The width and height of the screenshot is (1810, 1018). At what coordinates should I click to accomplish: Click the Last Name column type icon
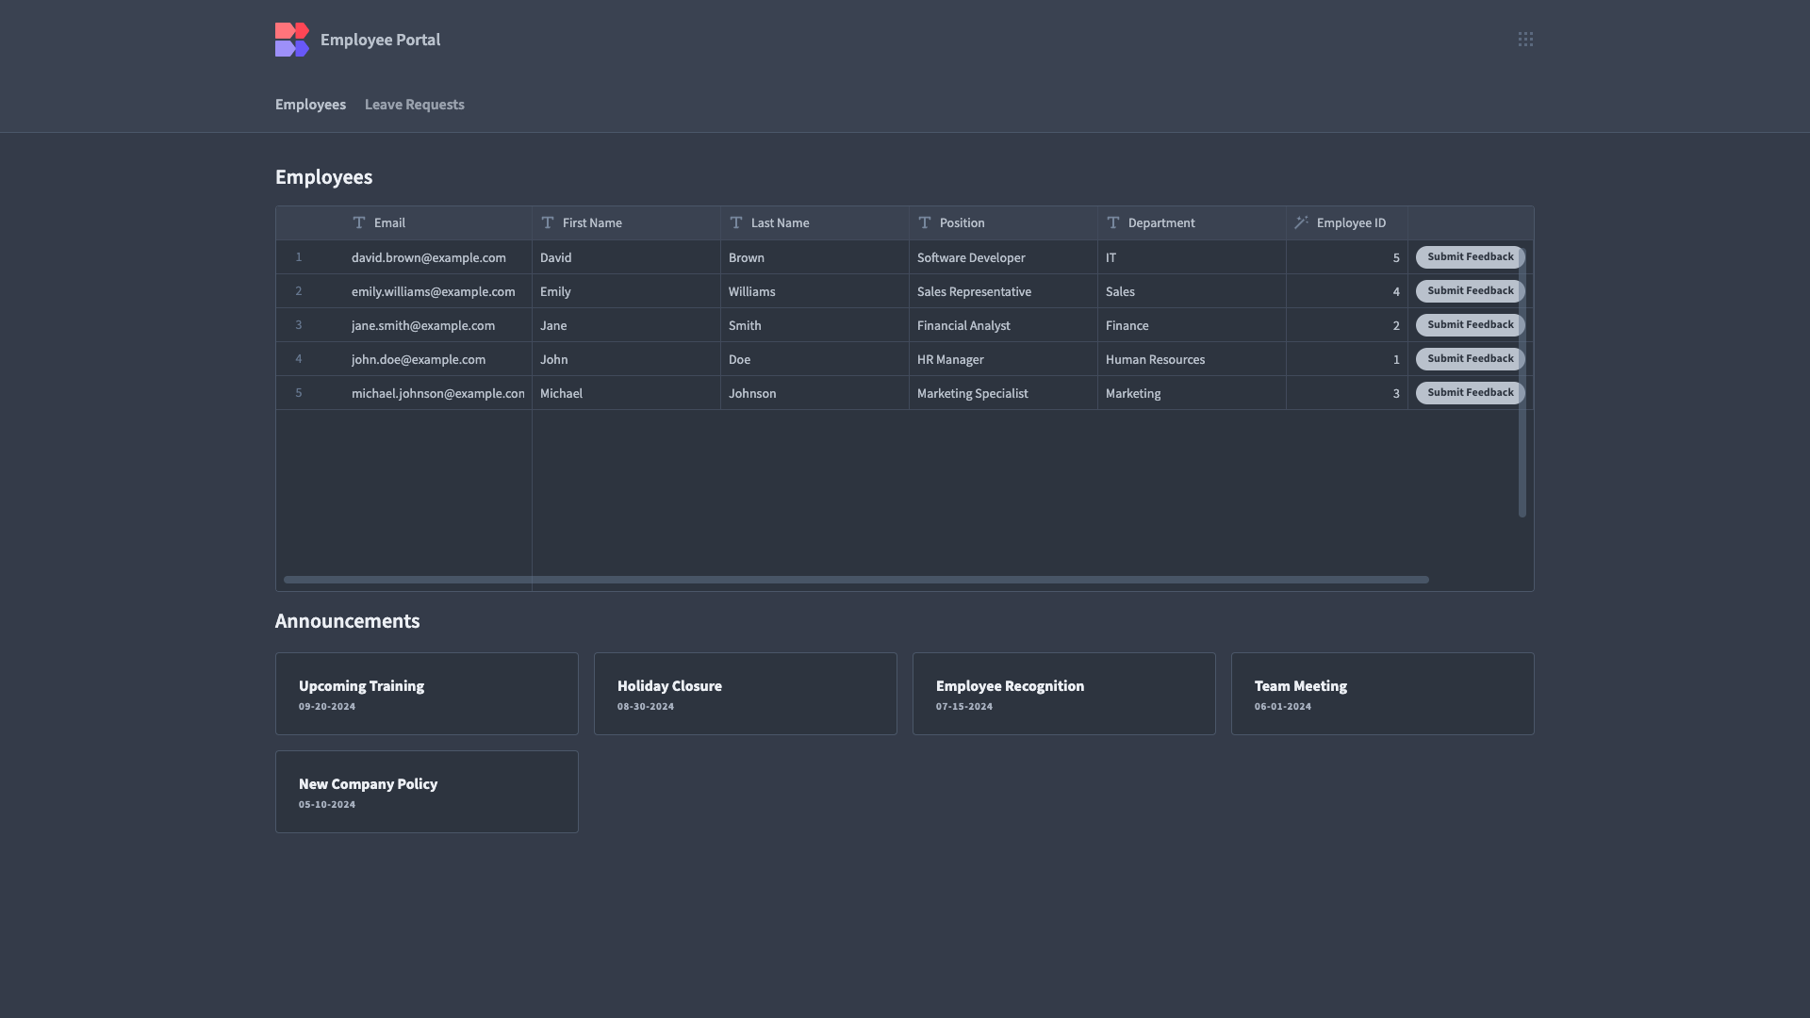coord(736,223)
